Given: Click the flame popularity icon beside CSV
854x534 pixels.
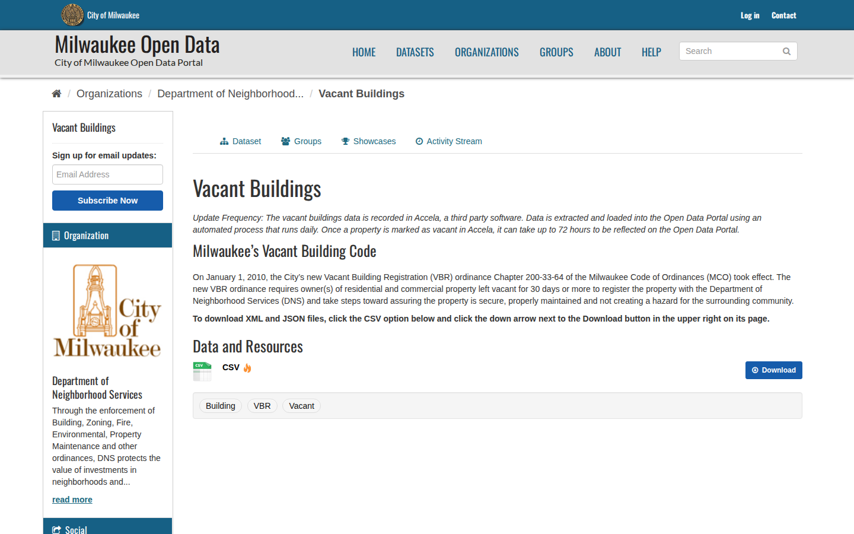Looking at the screenshot, I should (247, 368).
